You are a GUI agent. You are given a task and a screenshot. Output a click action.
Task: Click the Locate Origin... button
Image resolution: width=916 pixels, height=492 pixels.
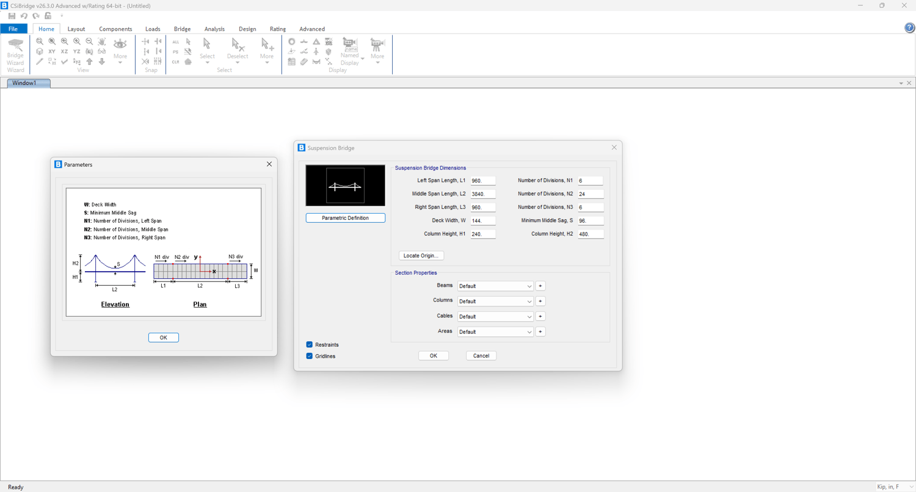click(x=421, y=256)
